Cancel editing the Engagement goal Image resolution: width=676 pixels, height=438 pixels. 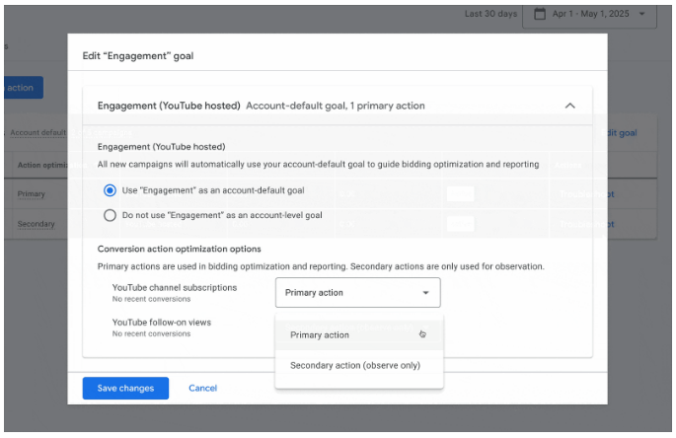202,388
